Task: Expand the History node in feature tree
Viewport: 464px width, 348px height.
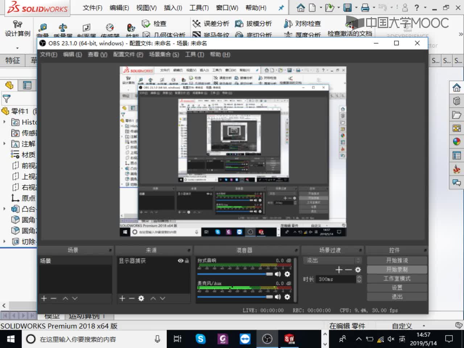Action: [x=4, y=122]
